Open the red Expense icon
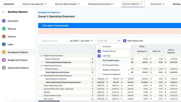This screenshot has height=102, width=181. coord(4,37)
